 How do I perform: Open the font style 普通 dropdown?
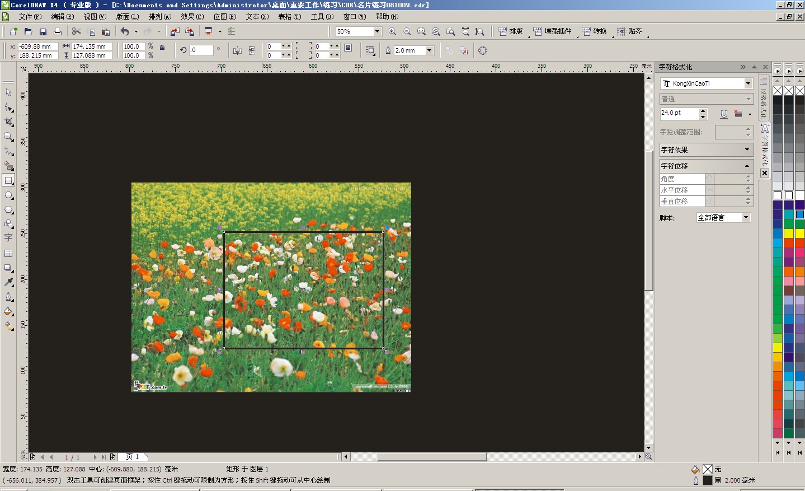coord(748,99)
